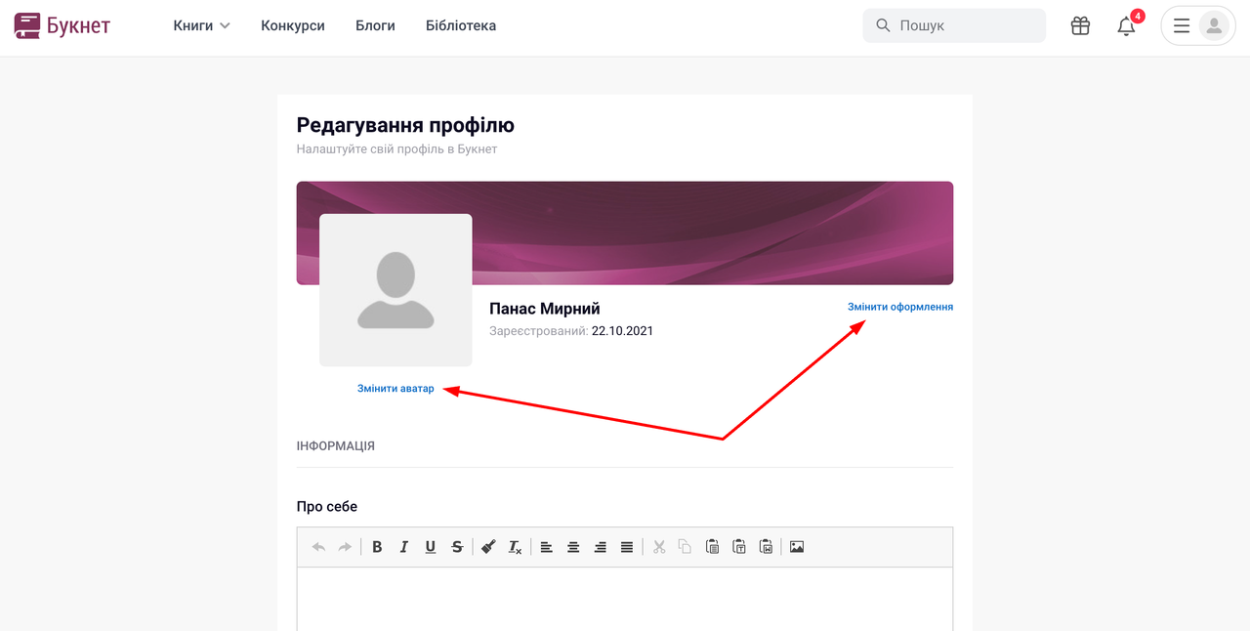This screenshot has width=1250, height=631.
Task: Click the user avatar icon in header
Action: click(x=1214, y=26)
